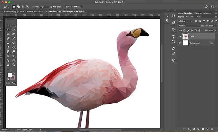Switch to flamingo.jpg document tab
The height and width of the screenshot is (132, 218).
point(24,11)
